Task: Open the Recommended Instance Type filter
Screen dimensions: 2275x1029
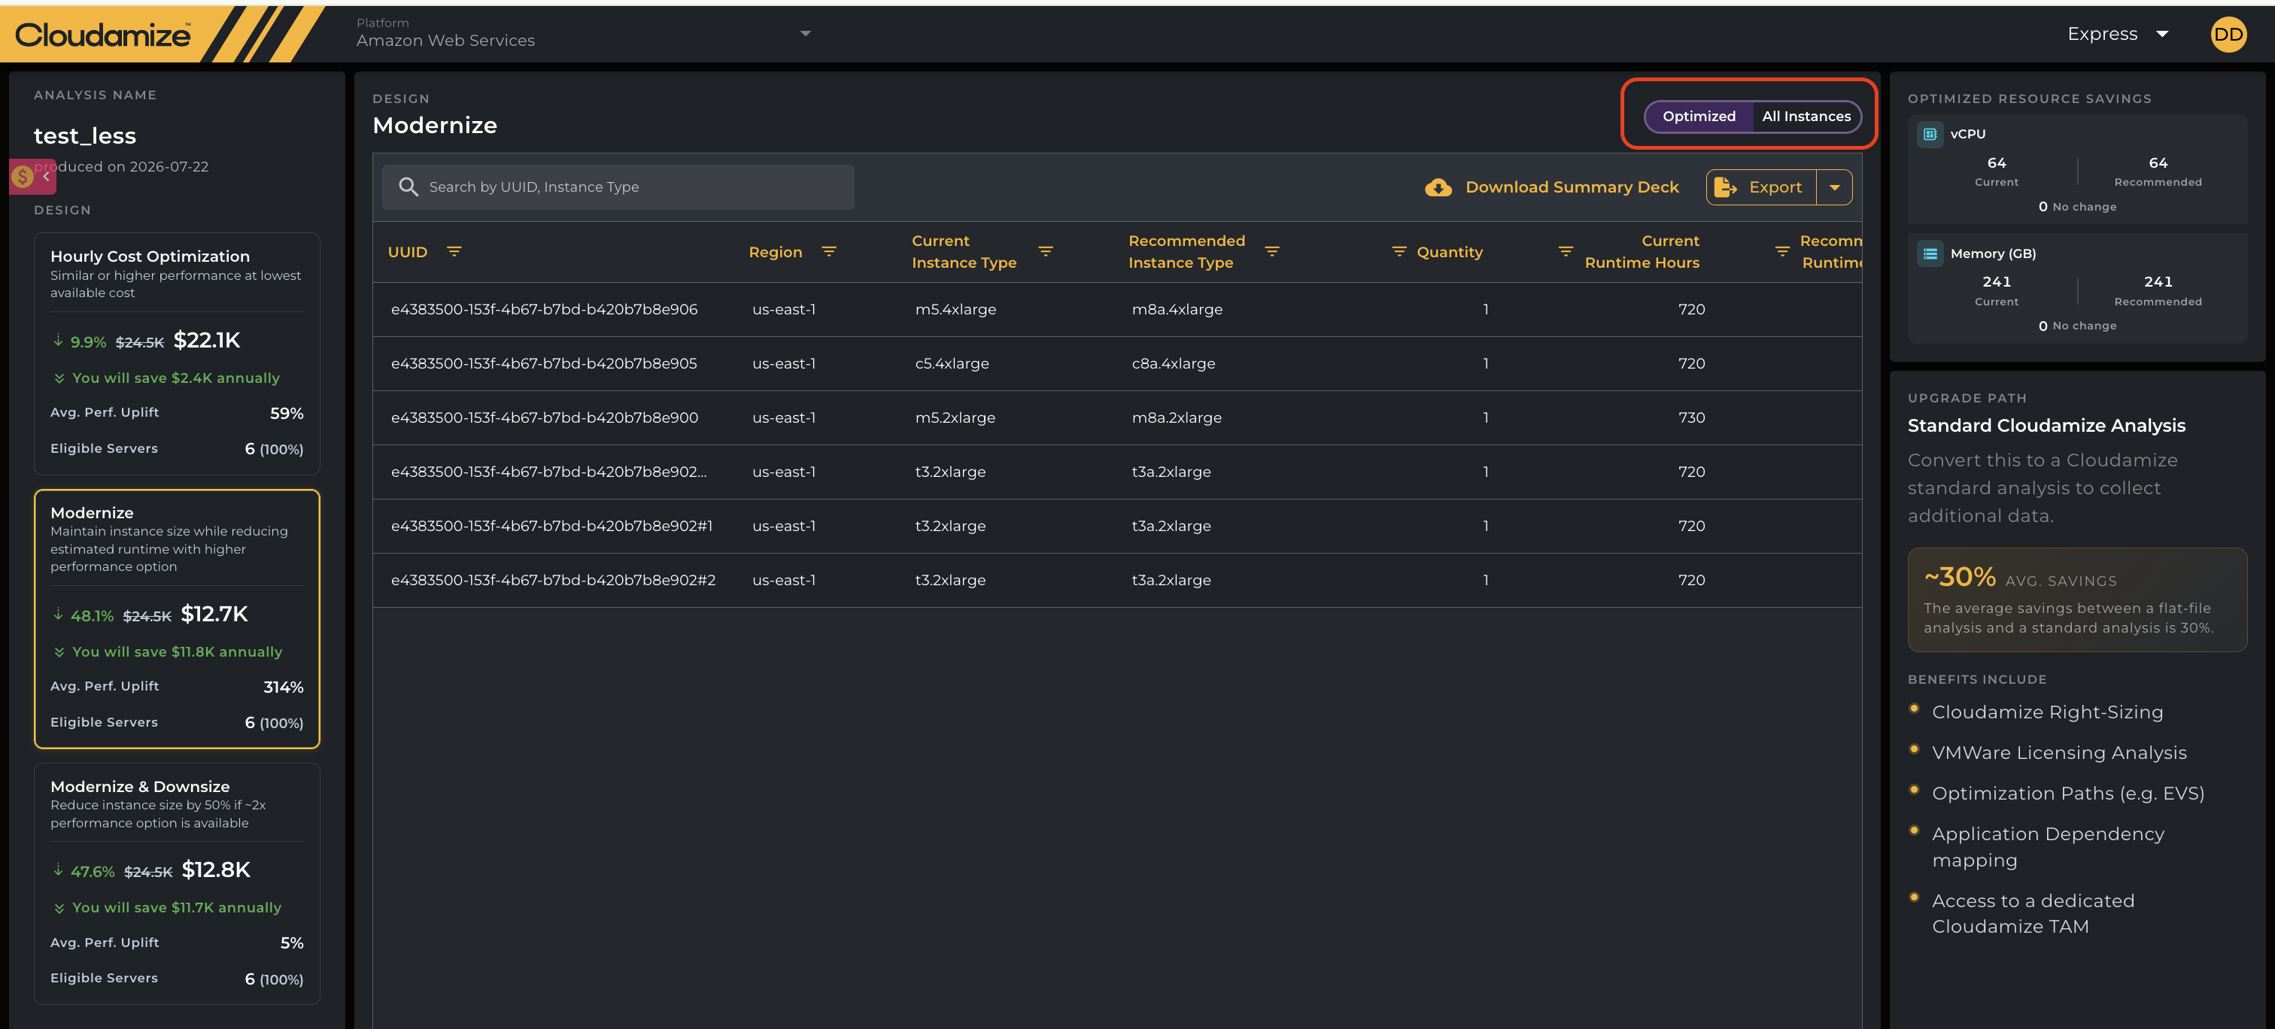Action: point(1271,252)
